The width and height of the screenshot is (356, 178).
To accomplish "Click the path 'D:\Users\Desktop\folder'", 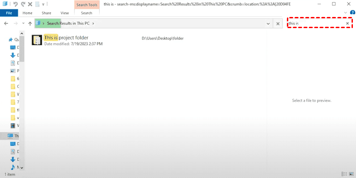I will 163,38.
